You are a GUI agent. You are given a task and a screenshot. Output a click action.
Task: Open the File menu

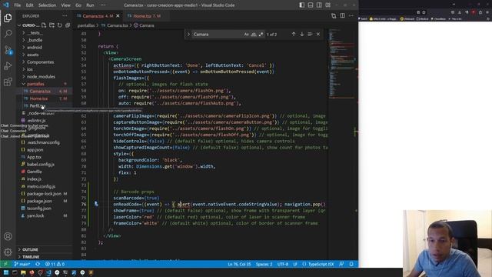pyautogui.click(x=17, y=5)
